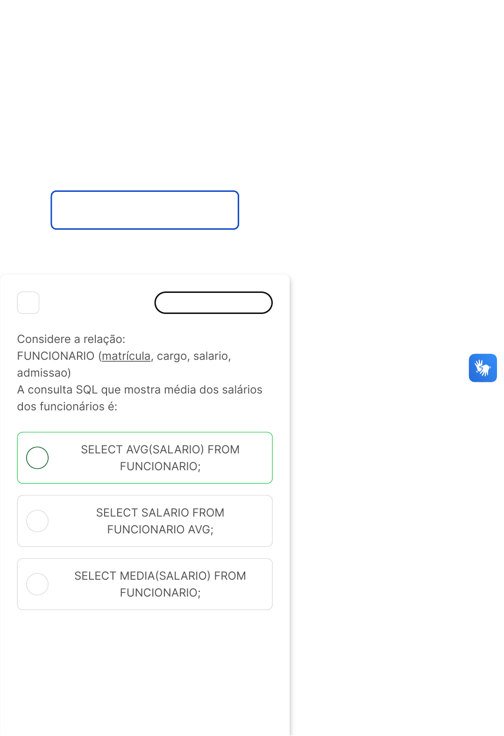
Task: Tick the rounded square checkbox near the pill button
Action: pos(28,303)
